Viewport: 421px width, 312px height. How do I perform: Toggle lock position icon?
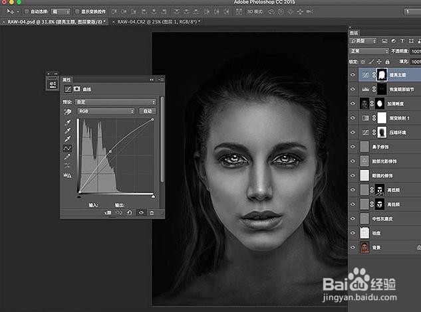(379, 62)
